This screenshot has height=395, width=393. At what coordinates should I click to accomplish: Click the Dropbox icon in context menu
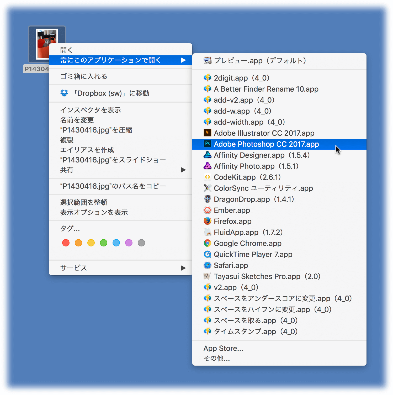[64, 93]
